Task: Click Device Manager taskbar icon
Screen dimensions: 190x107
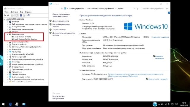Action: pyautogui.click(x=17, y=104)
